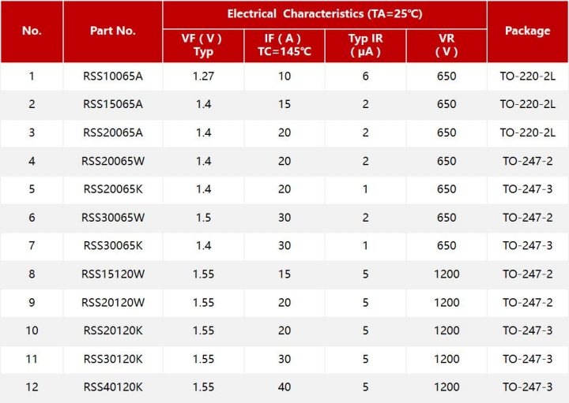Select the 1.5 VF value for RSS30065W

coord(203,218)
